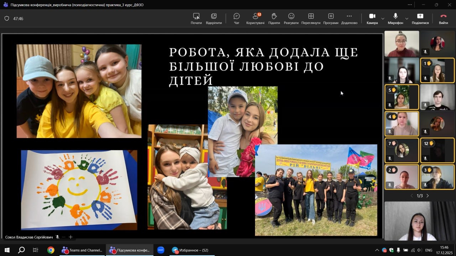Toggle the Мікрофон mute state
456x256 pixels.
395,18
